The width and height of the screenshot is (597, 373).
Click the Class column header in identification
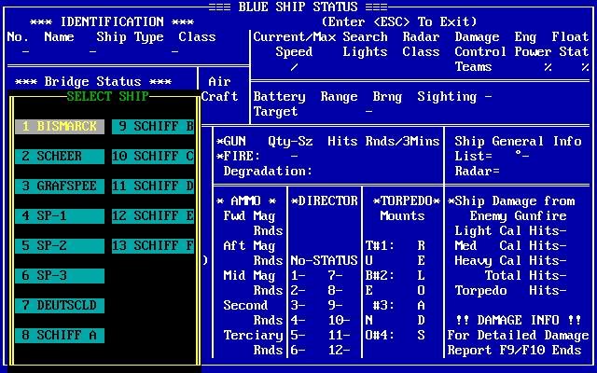[197, 37]
